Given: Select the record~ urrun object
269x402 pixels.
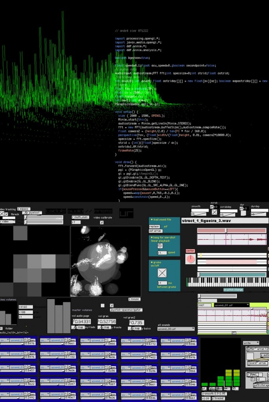Looking at the screenshot, I should [257, 363].
